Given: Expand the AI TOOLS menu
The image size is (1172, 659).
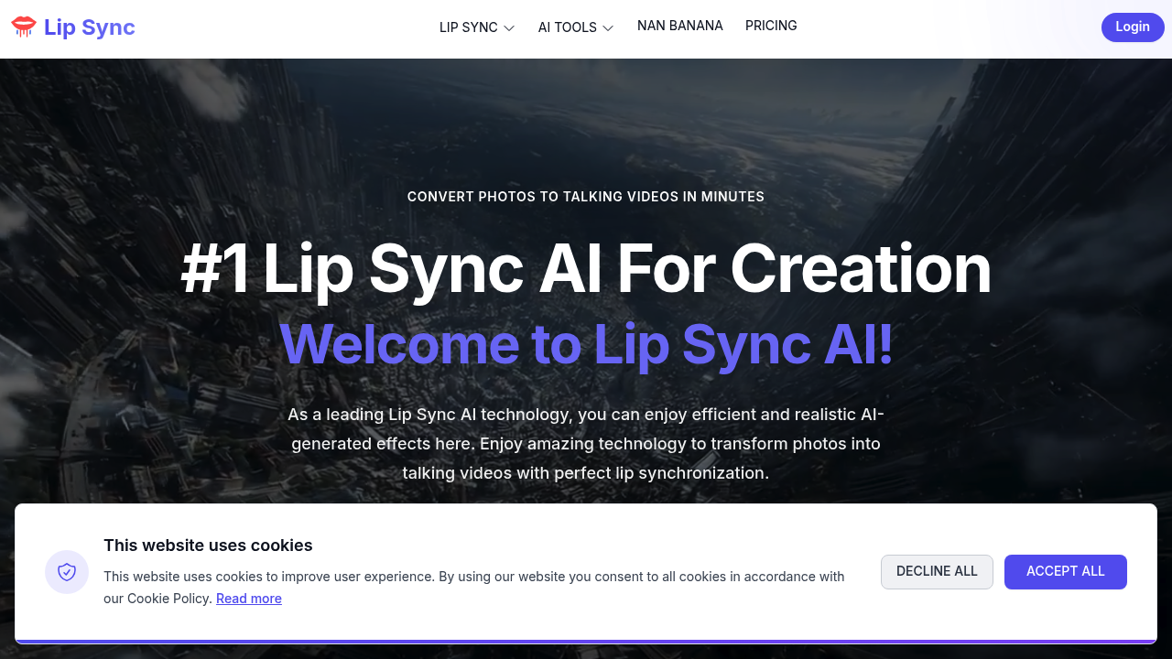Looking at the screenshot, I should (568, 27).
